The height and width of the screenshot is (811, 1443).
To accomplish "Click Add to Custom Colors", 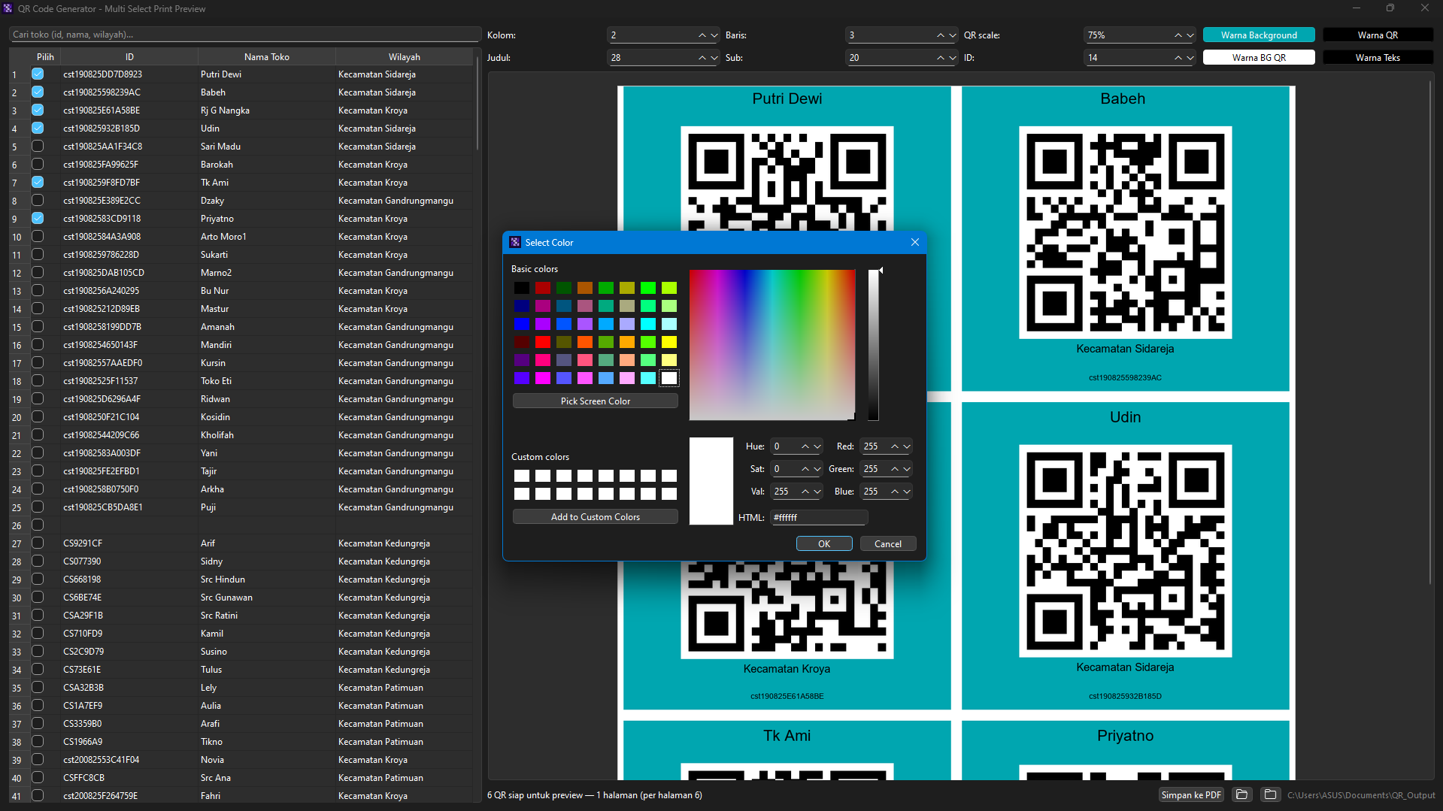I will click(595, 516).
